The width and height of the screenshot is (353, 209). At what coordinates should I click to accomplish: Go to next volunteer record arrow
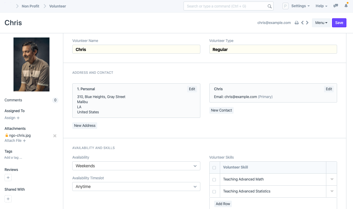(307, 23)
